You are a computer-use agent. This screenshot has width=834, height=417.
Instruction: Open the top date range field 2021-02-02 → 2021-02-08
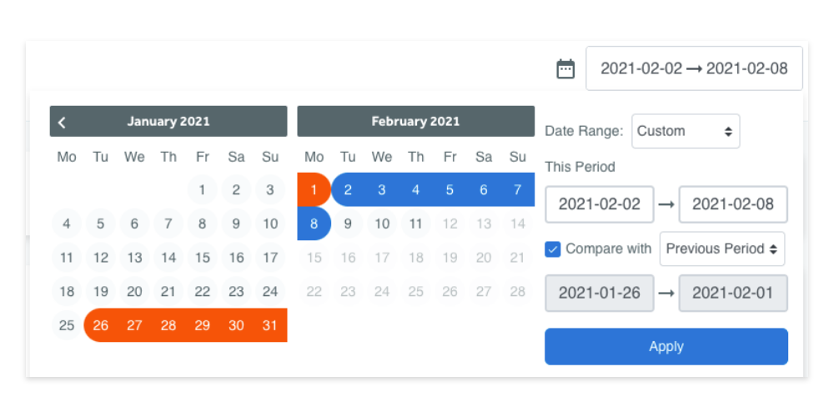694,68
